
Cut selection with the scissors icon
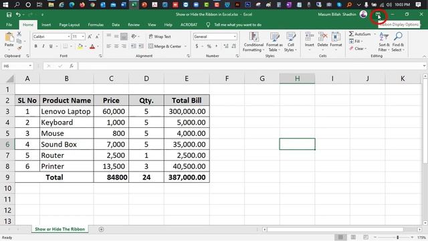point(19,34)
